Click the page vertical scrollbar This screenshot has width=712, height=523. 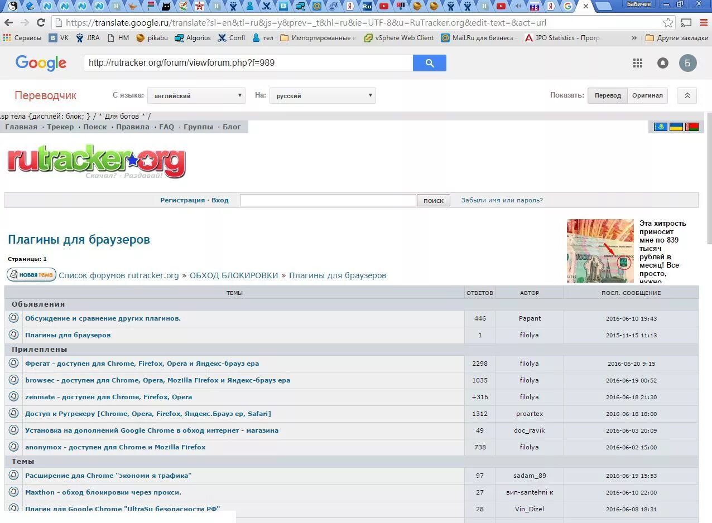click(709, 178)
